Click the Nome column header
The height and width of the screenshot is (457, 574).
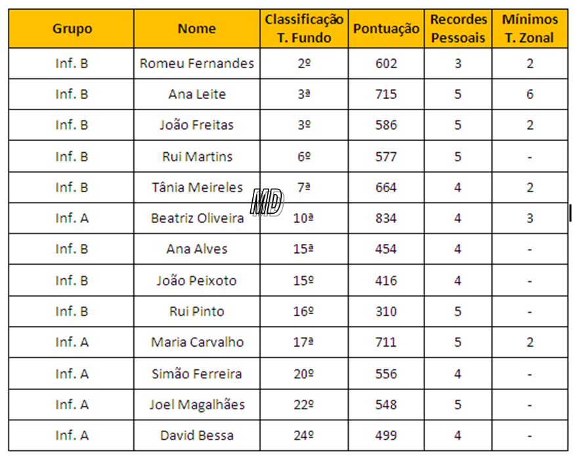tap(196, 29)
